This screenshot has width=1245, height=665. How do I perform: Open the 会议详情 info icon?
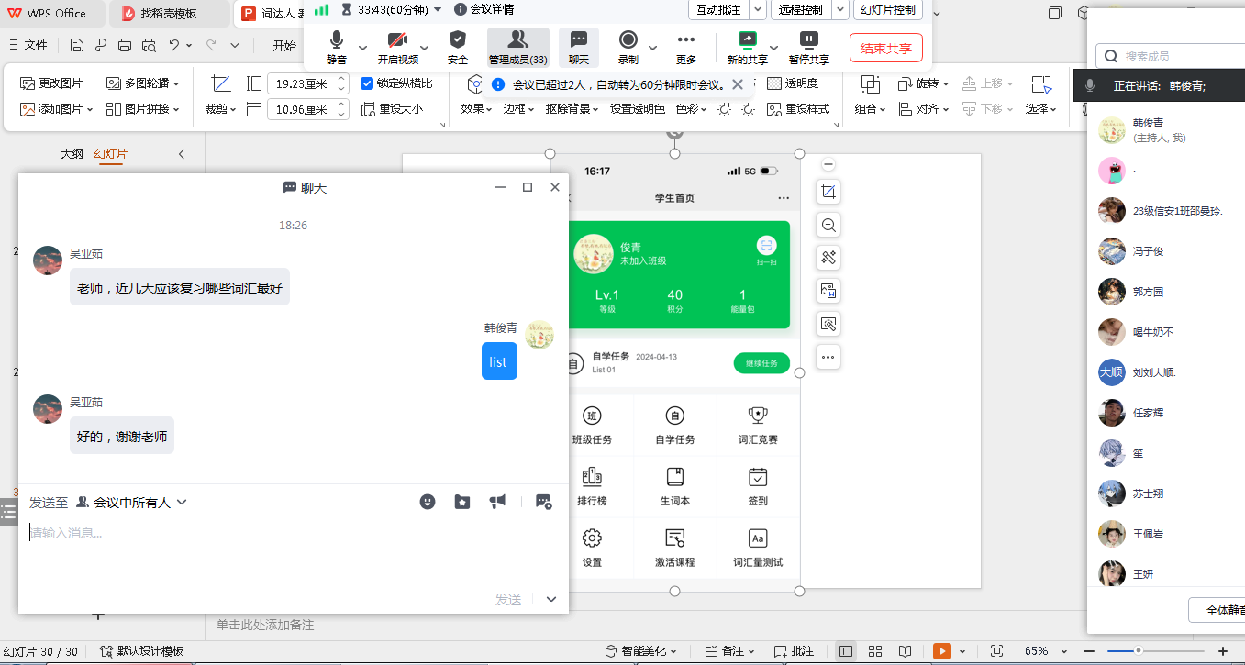tap(461, 9)
